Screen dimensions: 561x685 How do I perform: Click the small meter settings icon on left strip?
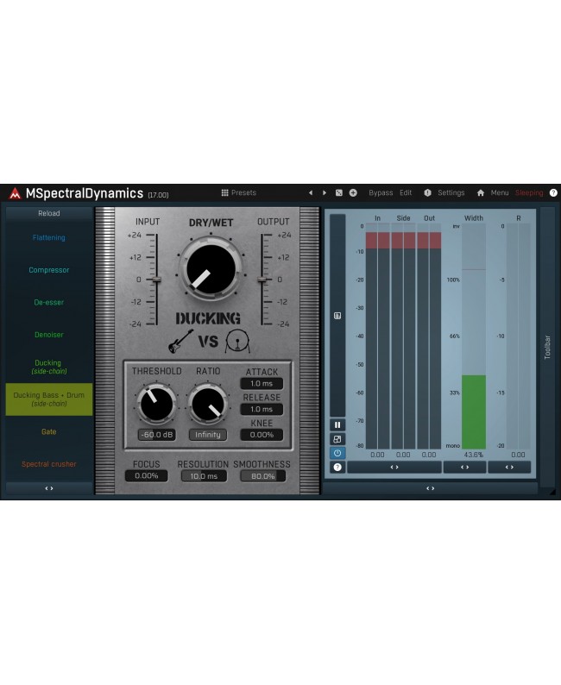tap(337, 316)
